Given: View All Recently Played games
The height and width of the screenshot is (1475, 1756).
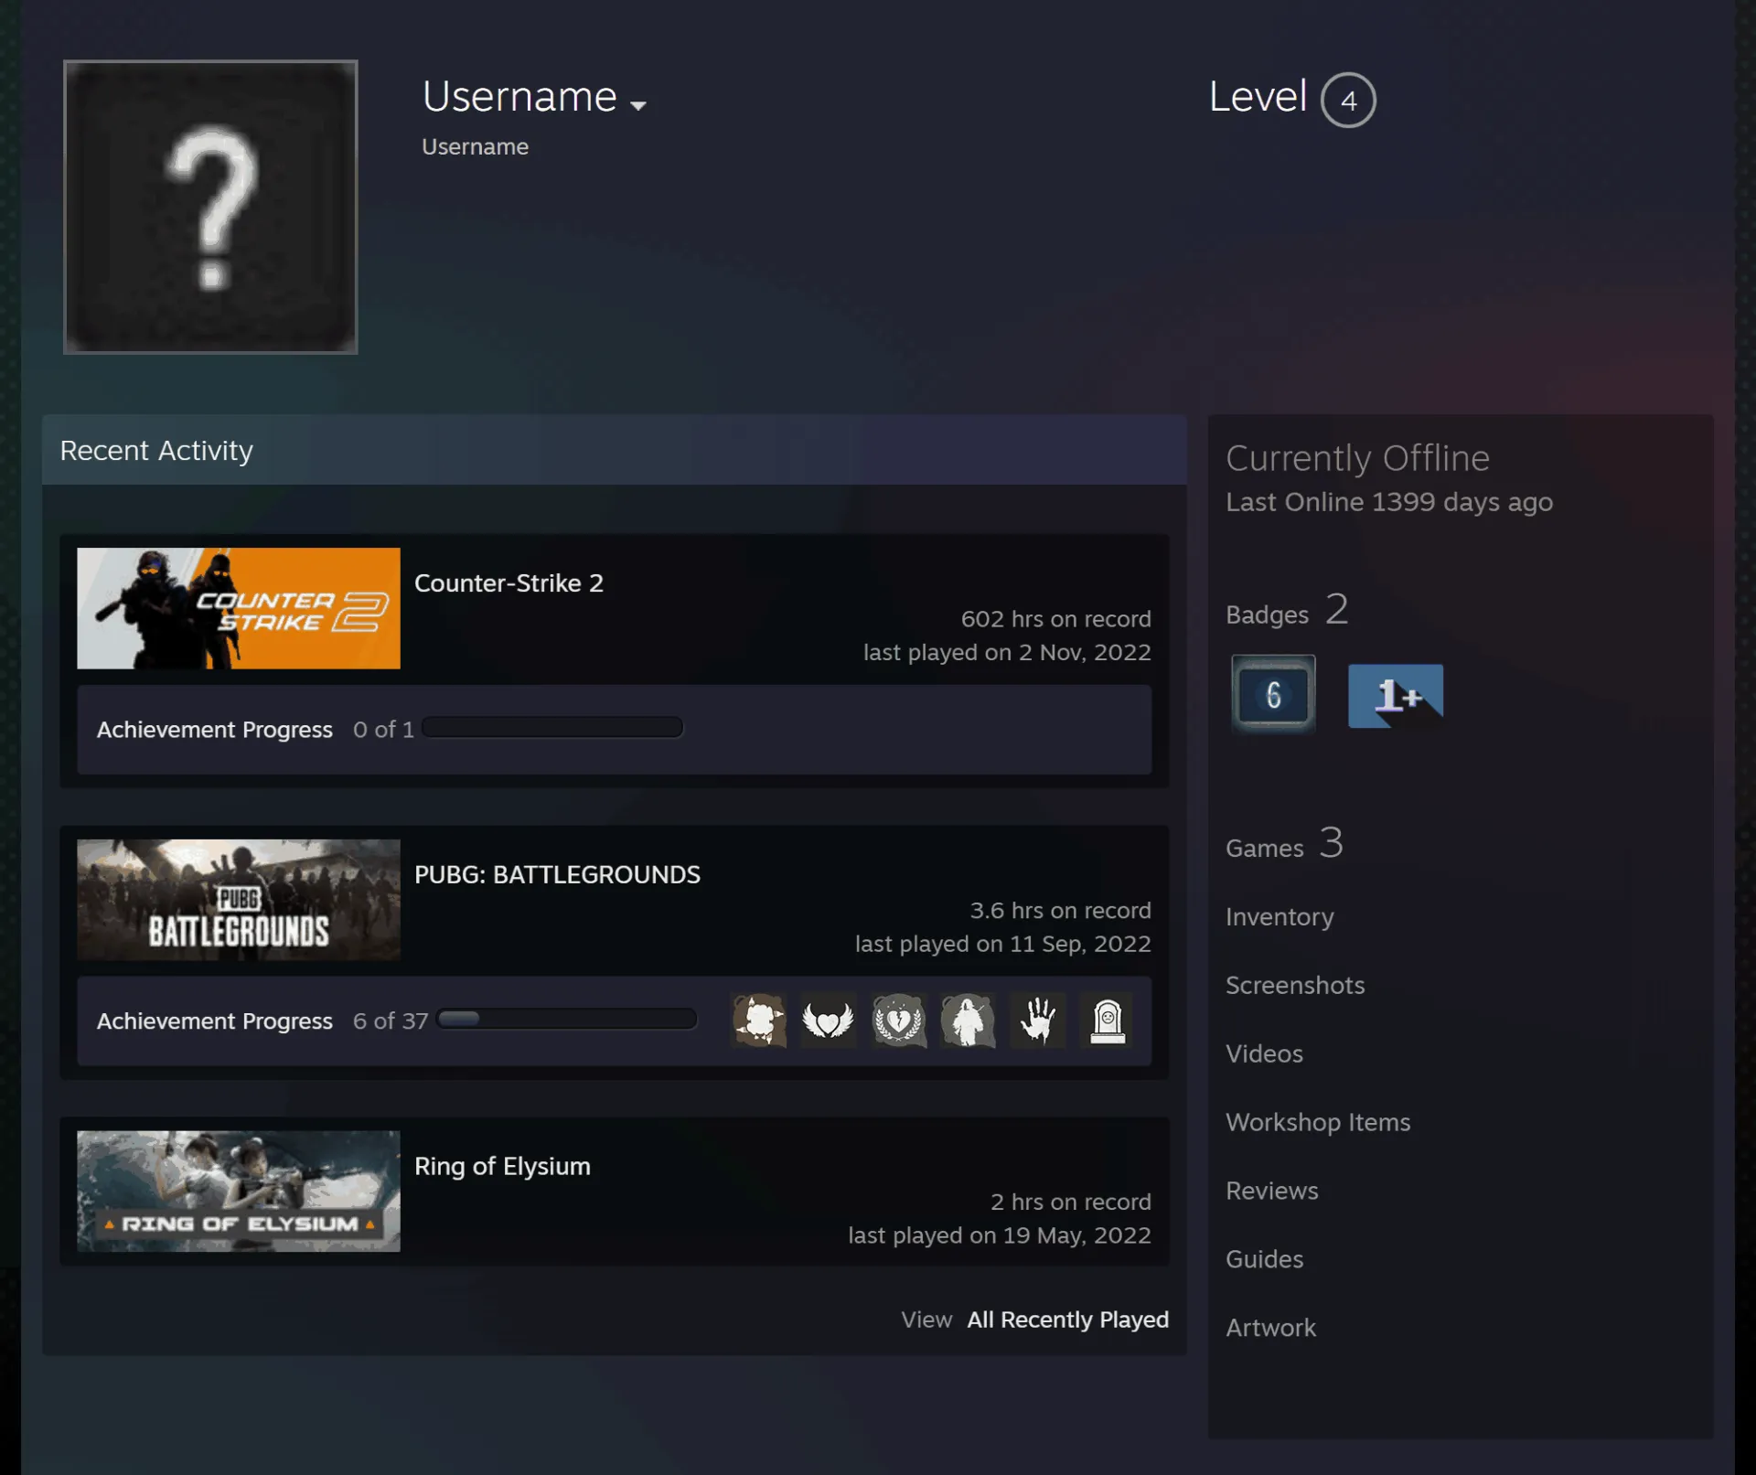Looking at the screenshot, I should pos(1067,1320).
